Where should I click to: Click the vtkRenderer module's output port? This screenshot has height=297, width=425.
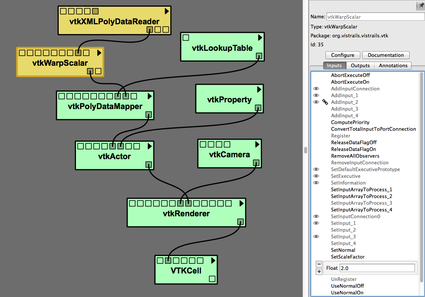[x=241, y=222]
